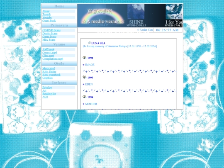This screenshot has width=224, height=168.
Task: Open the AO3 link
Action: coord(45,97)
